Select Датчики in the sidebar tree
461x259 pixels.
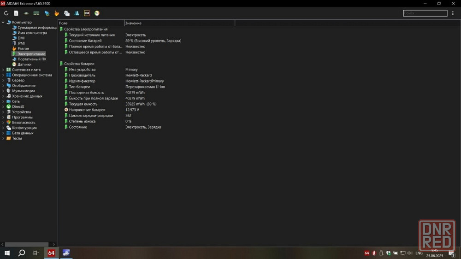24,65
